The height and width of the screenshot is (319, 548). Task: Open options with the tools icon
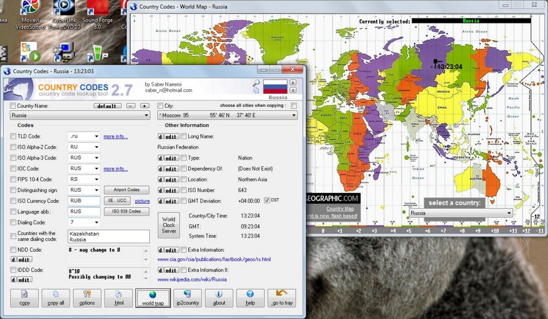pyautogui.click(x=87, y=298)
